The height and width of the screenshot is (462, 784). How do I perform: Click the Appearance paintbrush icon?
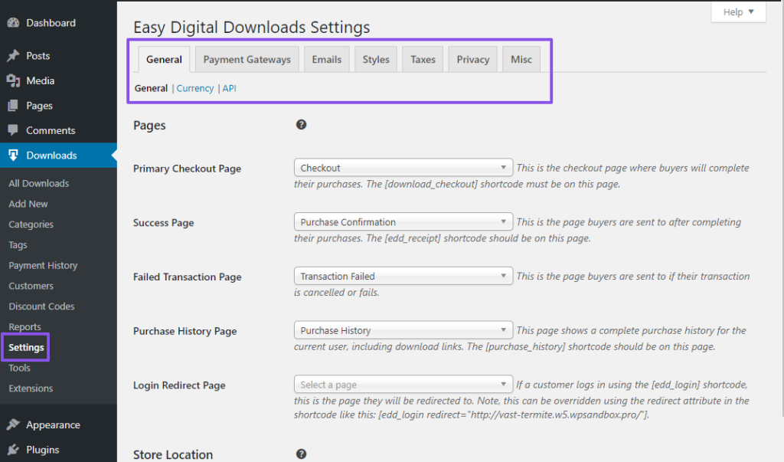pyautogui.click(x=13, y=424)
